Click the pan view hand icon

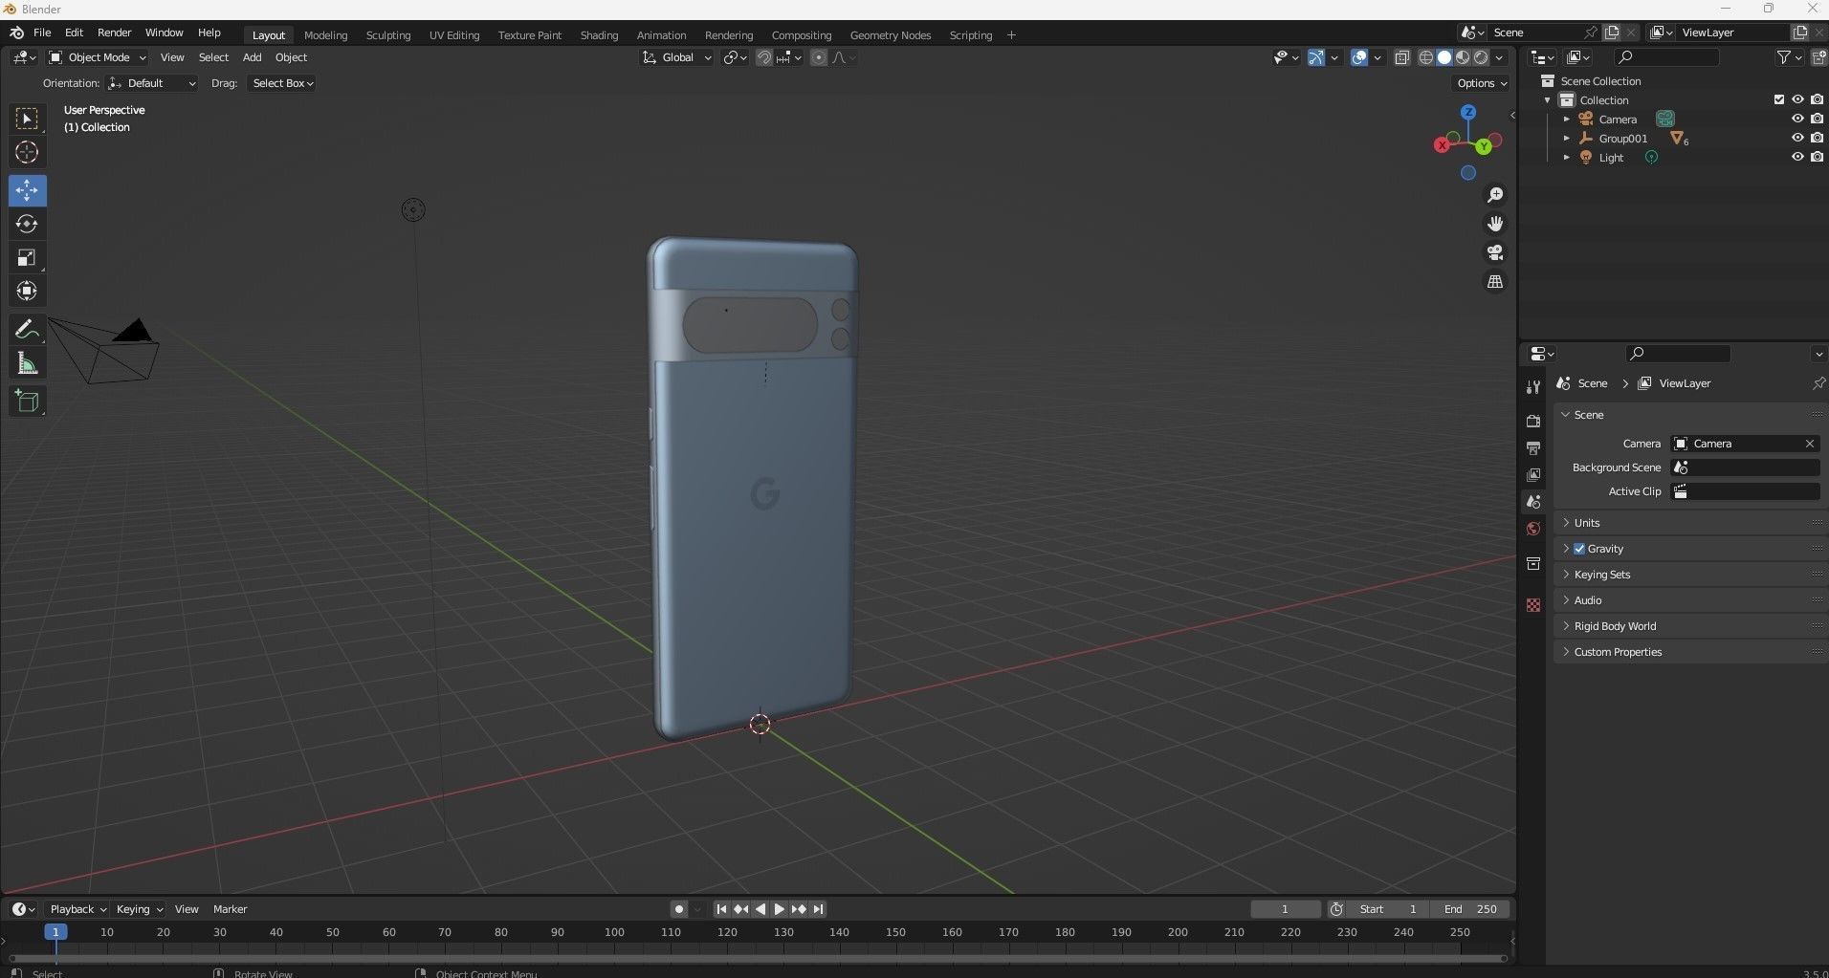point(1495,224)
